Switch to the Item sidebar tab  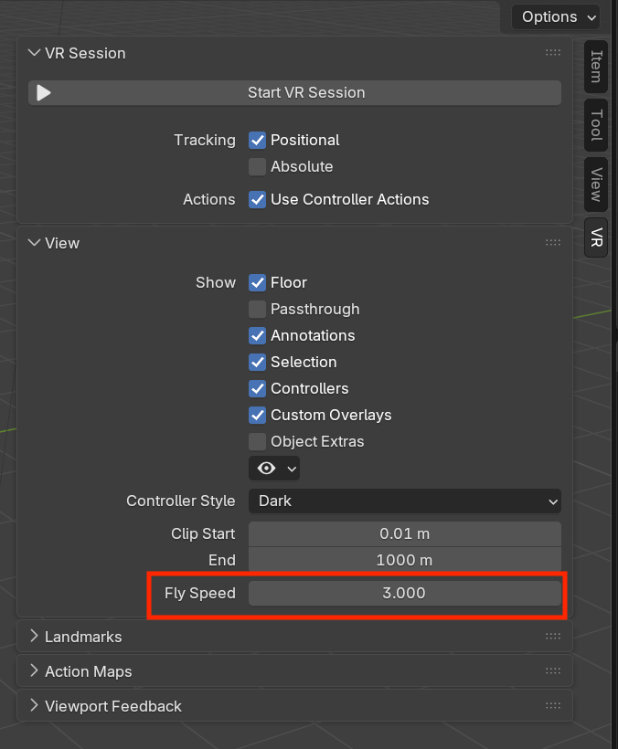596,67
